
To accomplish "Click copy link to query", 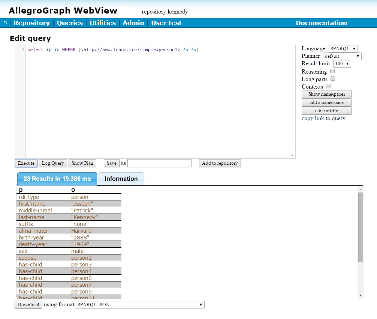I will 323,118.
